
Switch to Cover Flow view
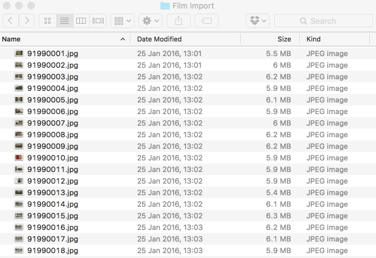[x=98, y=21]
